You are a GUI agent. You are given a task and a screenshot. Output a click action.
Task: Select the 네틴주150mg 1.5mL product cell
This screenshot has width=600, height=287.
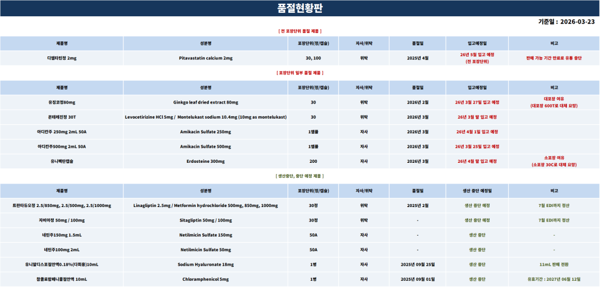coord(62,235)
